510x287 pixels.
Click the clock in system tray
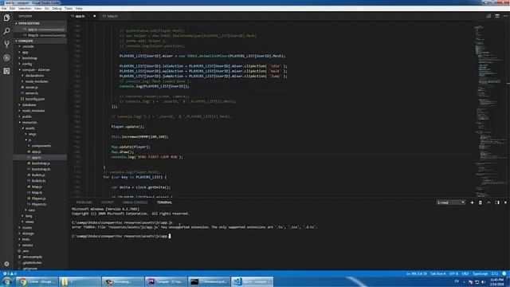coord(496,281)
